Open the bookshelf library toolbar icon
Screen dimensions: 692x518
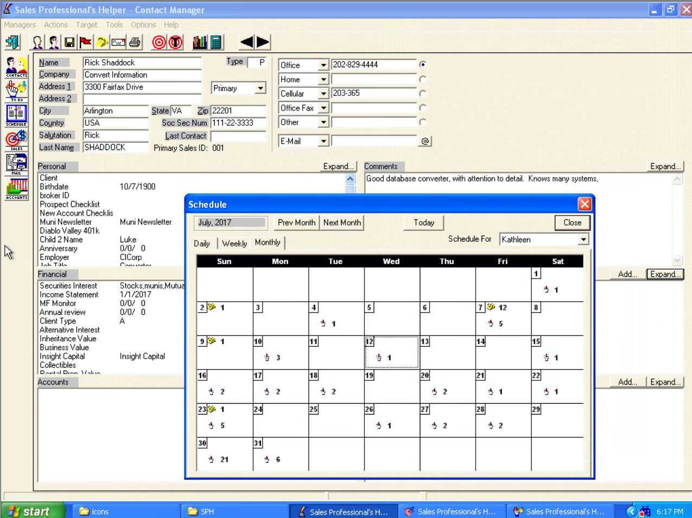tap(200, 42)
